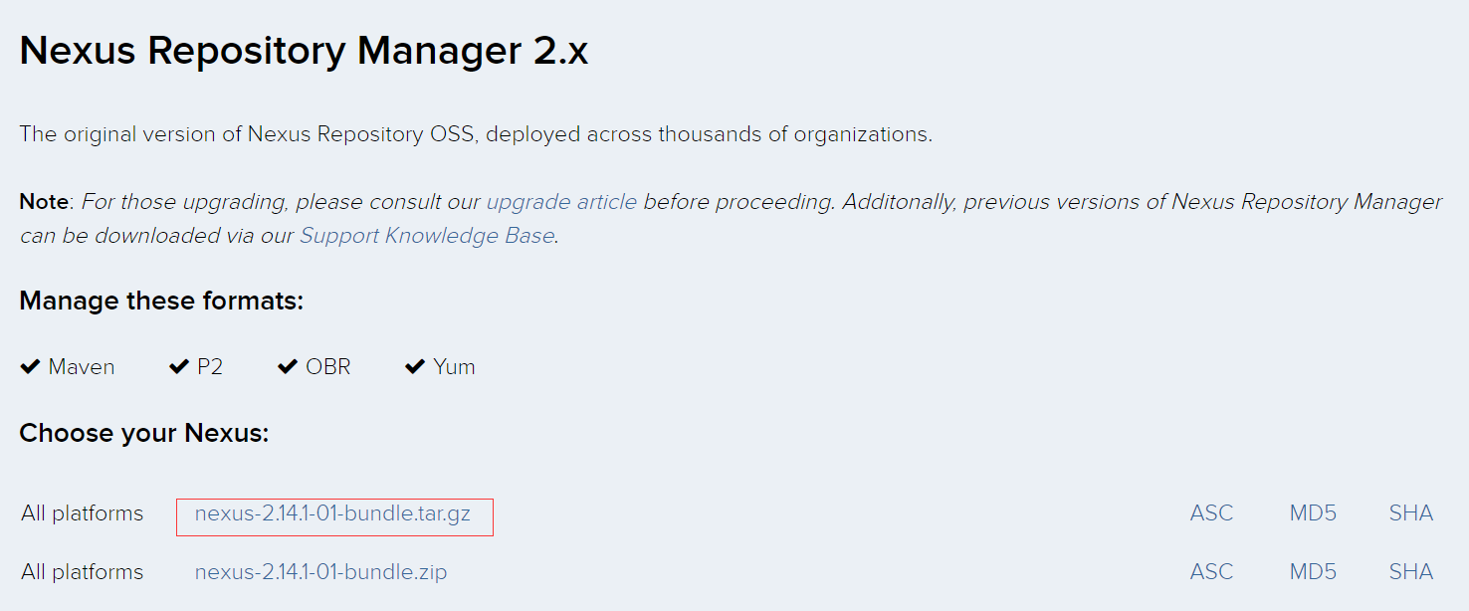This screenshot has height=611, width=1469.
Task: Click the bold 'Note' text
Action: 44,202
